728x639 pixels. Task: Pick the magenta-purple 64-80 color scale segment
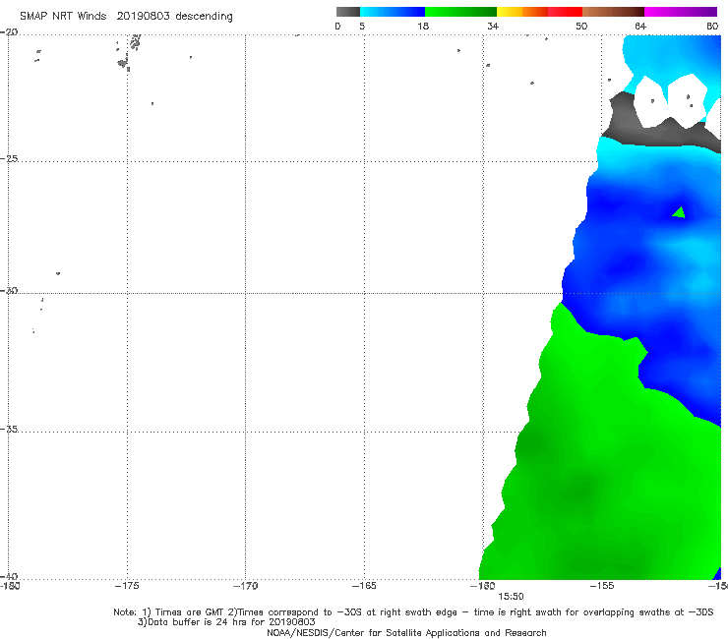tap(681, 12)
